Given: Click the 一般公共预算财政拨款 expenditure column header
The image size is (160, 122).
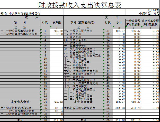Looking at the screenshot, I should (133, 23).
